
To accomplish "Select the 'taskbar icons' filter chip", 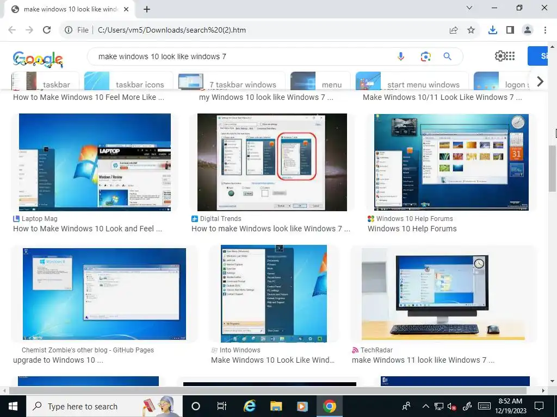I will tap(128, 81).
